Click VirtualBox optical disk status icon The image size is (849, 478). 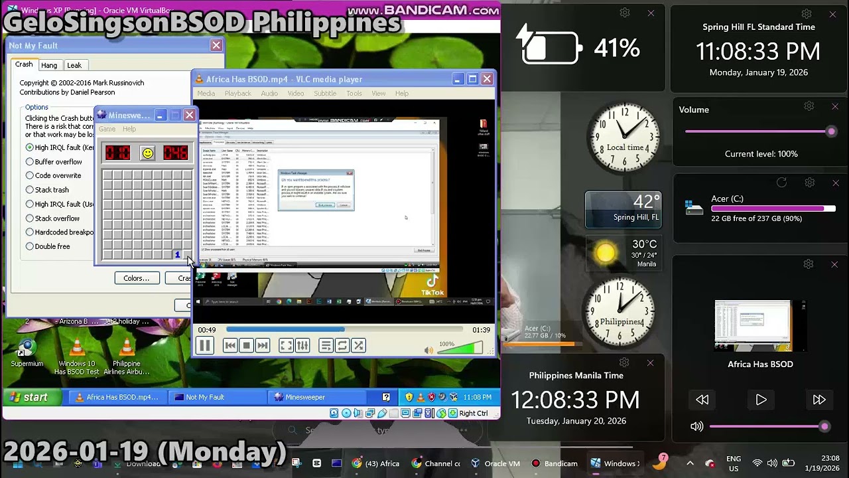point(346,413)
